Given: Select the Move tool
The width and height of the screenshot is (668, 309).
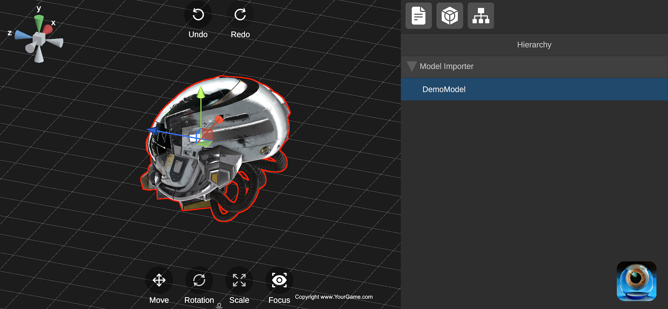Looking at the screenshot, I should click(159, 280).
